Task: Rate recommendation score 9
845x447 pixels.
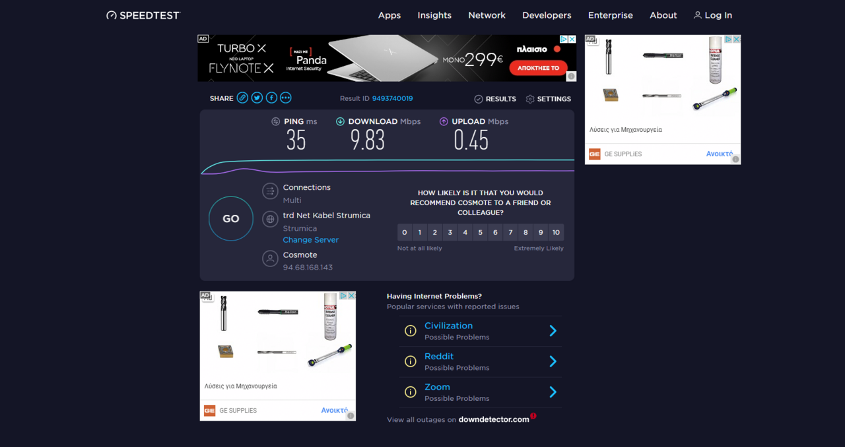Action: coord(541,232)
